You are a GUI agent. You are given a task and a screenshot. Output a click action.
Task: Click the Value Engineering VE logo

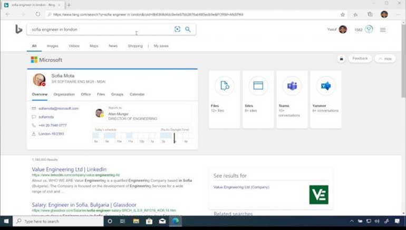click(319, 195)
